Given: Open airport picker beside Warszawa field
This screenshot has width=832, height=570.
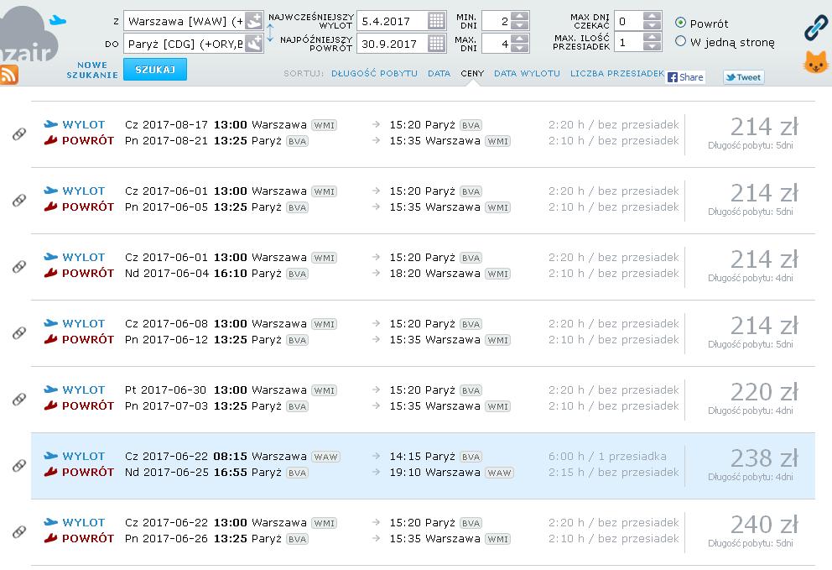Looking at the screenshot, I should click(x=254, y=21).
